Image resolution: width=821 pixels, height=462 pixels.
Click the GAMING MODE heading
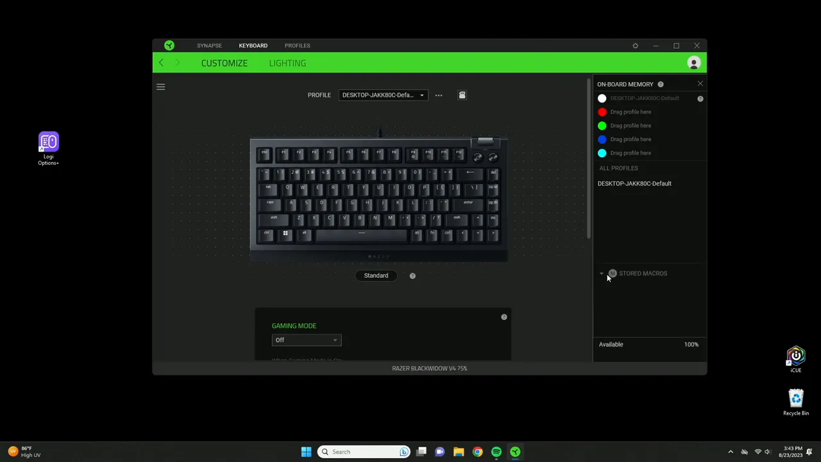tap(294, 326)
